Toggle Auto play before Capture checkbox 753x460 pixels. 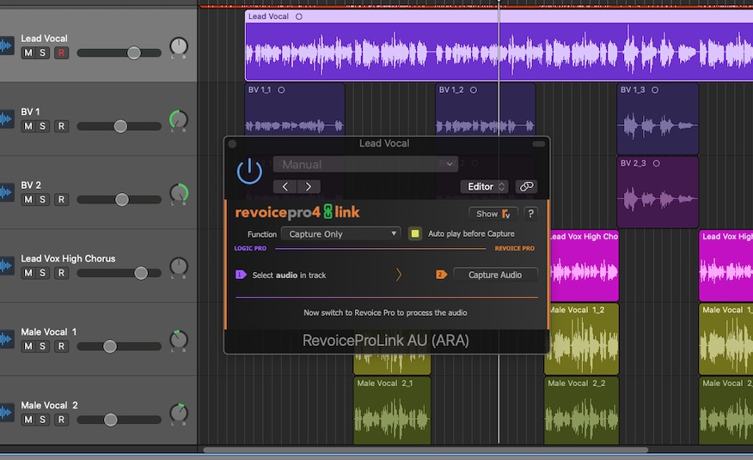pos(415,233)
